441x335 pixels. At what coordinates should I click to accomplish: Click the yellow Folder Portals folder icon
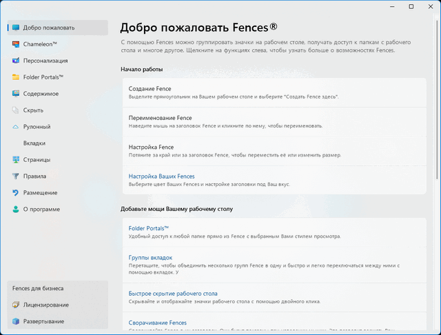pyautogui.click(x=16, y=77)
